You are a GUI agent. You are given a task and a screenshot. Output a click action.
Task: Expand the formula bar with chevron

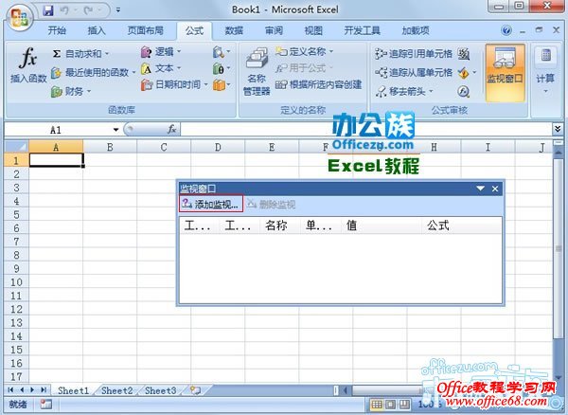558,128
